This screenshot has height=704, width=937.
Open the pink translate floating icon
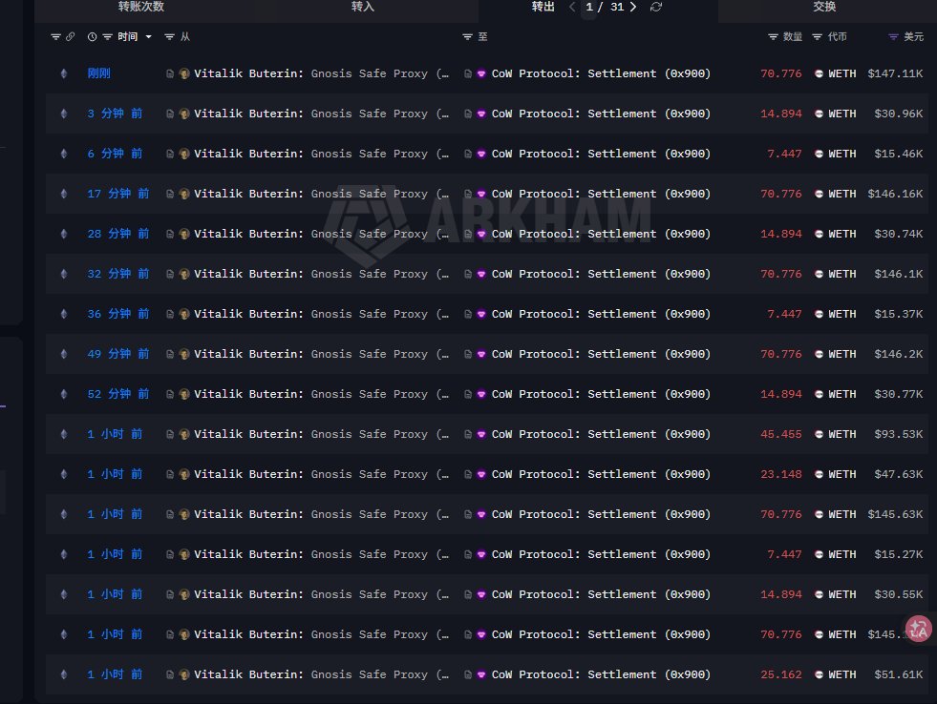tap(919, 629)
